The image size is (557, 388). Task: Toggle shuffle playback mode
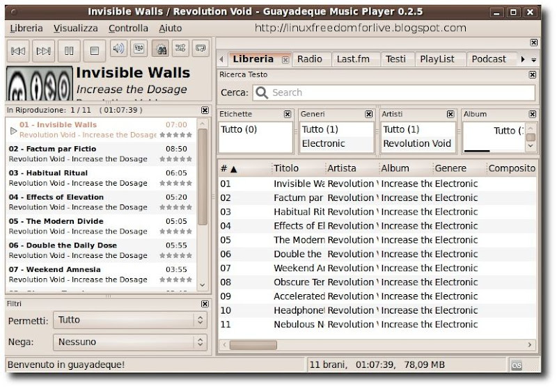(181, 49)
